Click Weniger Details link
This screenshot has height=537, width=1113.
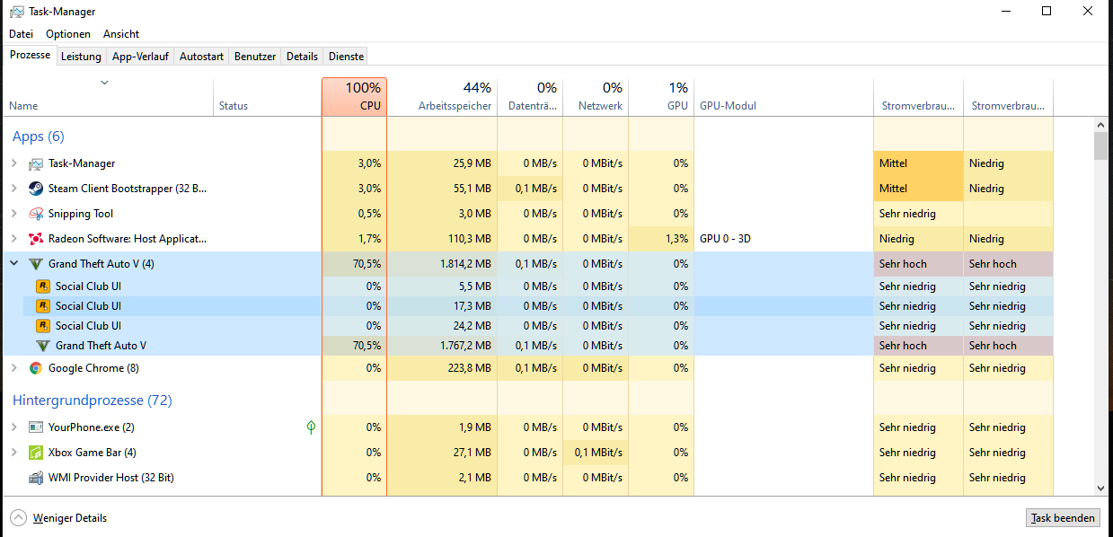pos(70,518)
